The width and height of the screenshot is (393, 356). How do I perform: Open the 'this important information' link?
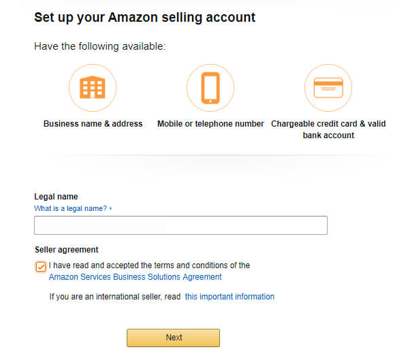230,297
